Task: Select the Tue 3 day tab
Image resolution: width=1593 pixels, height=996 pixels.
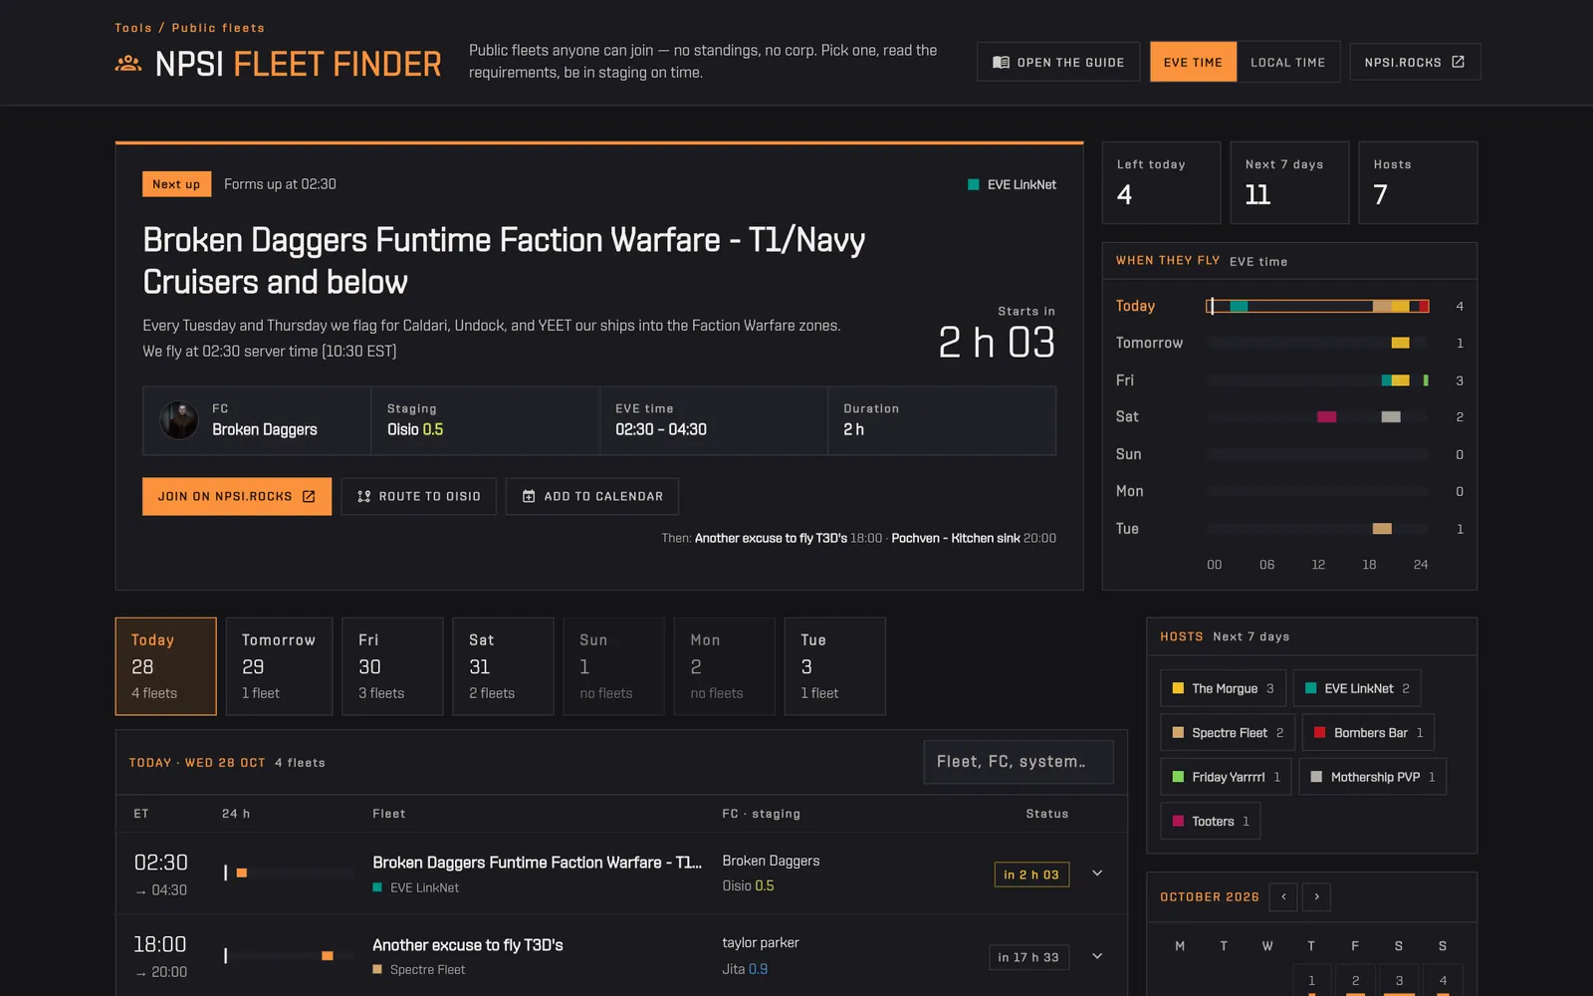Action: [x=834, y=666]
